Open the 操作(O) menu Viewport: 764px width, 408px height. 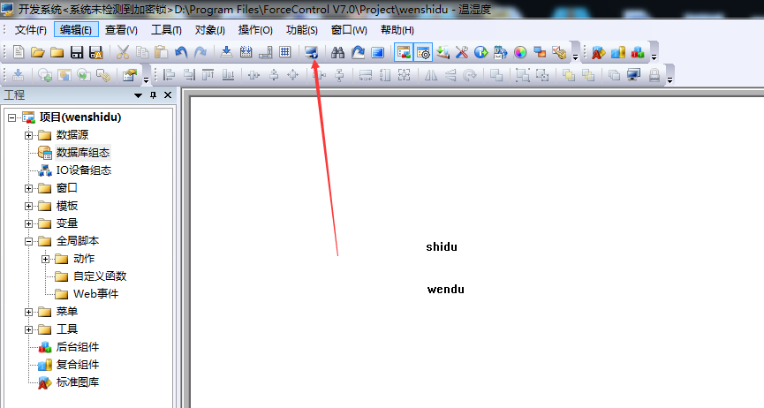coord(255,30)
